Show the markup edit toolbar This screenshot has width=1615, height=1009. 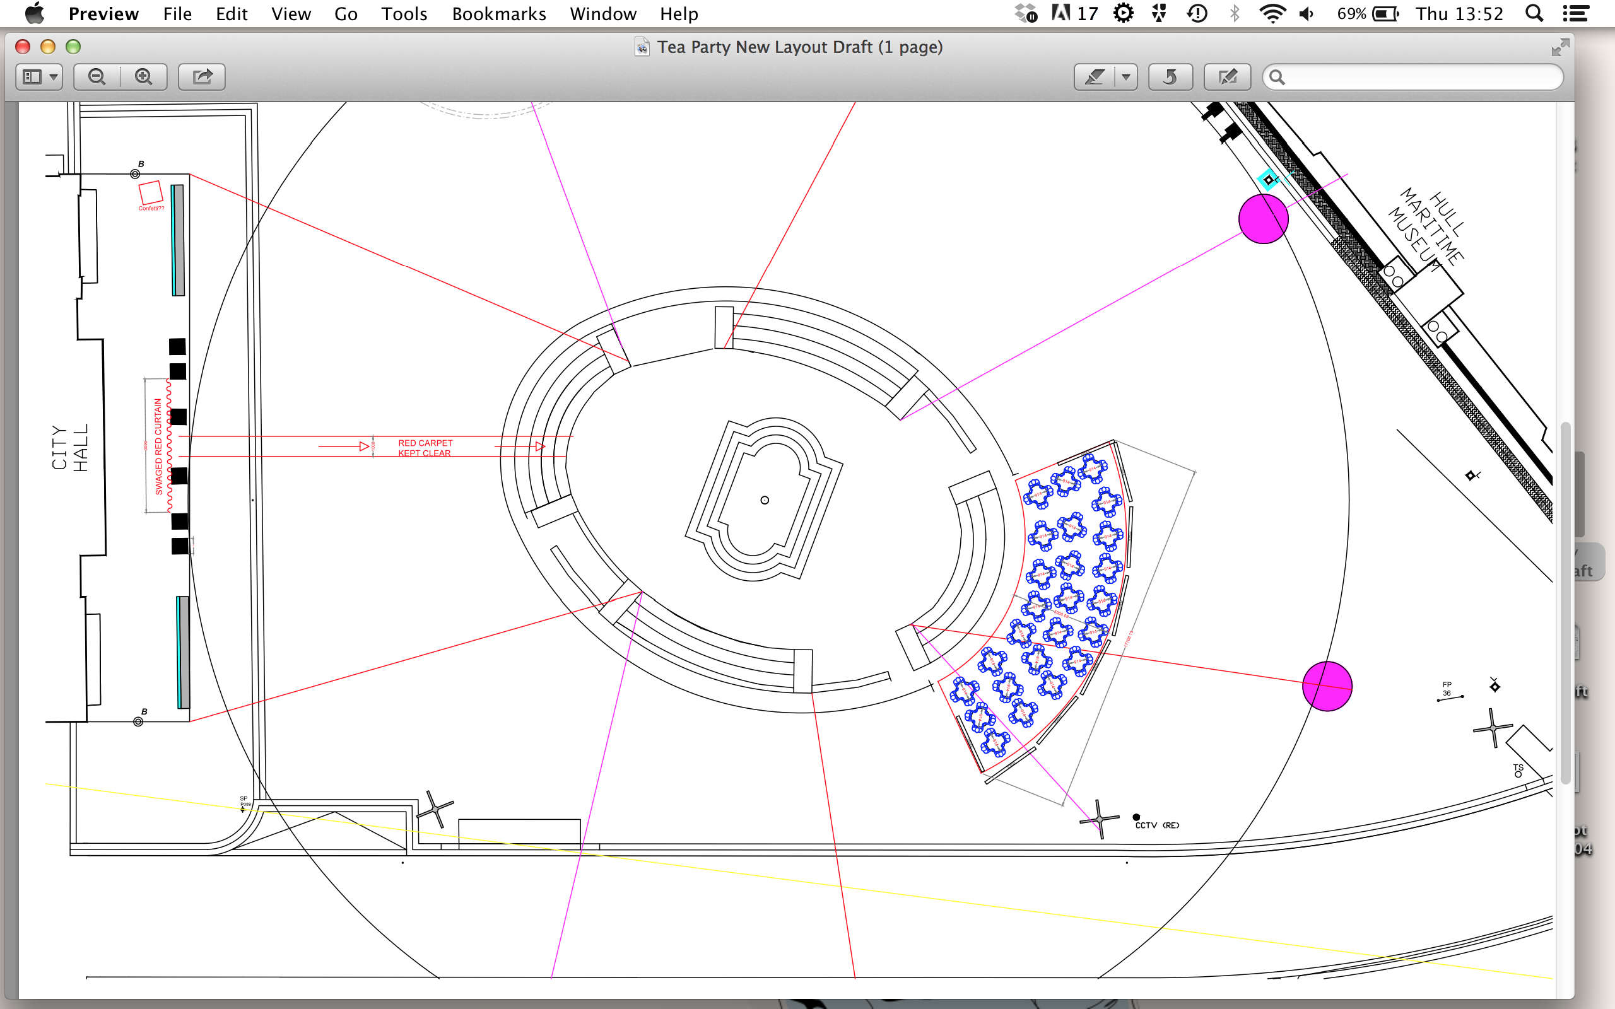tap(1226, 77)
